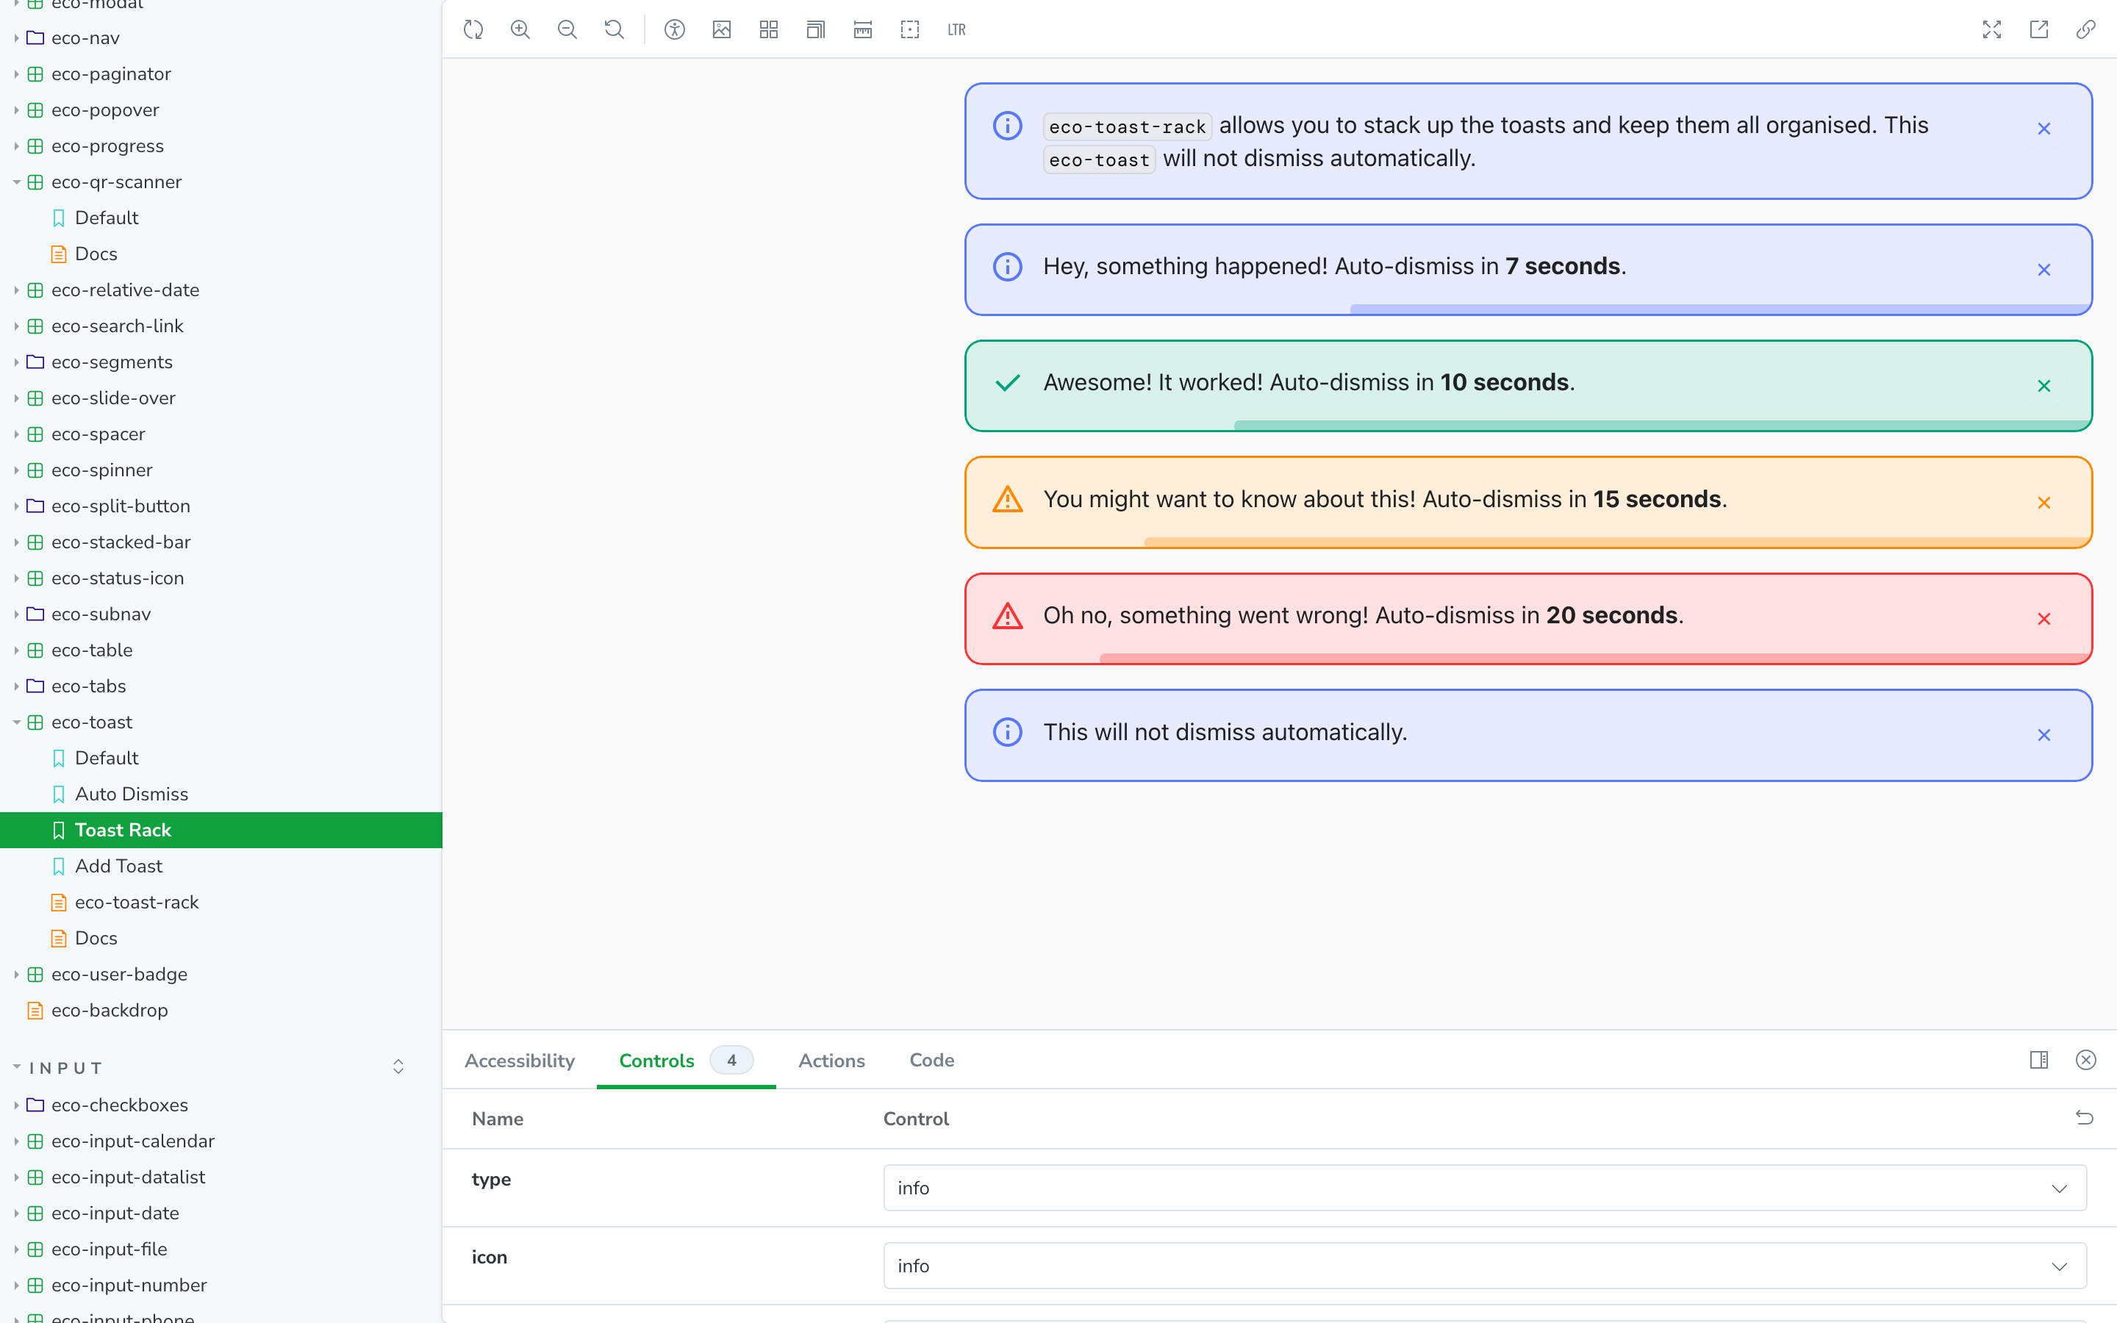Screen dimensions: 2117x1323
Task: Copy the canvas link icon
Action: (2085, 29)
